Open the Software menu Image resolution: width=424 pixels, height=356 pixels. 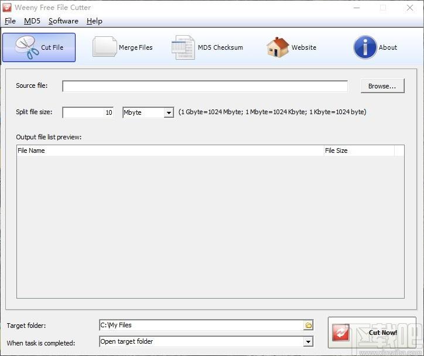point(63,21)
